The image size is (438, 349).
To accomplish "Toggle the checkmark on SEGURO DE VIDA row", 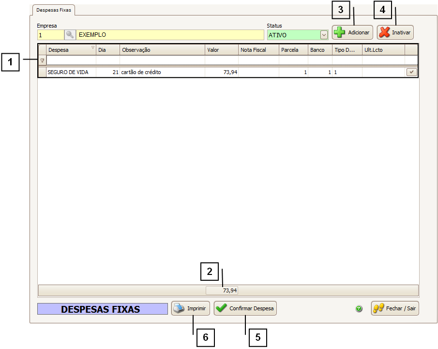I will click(411, 72).
